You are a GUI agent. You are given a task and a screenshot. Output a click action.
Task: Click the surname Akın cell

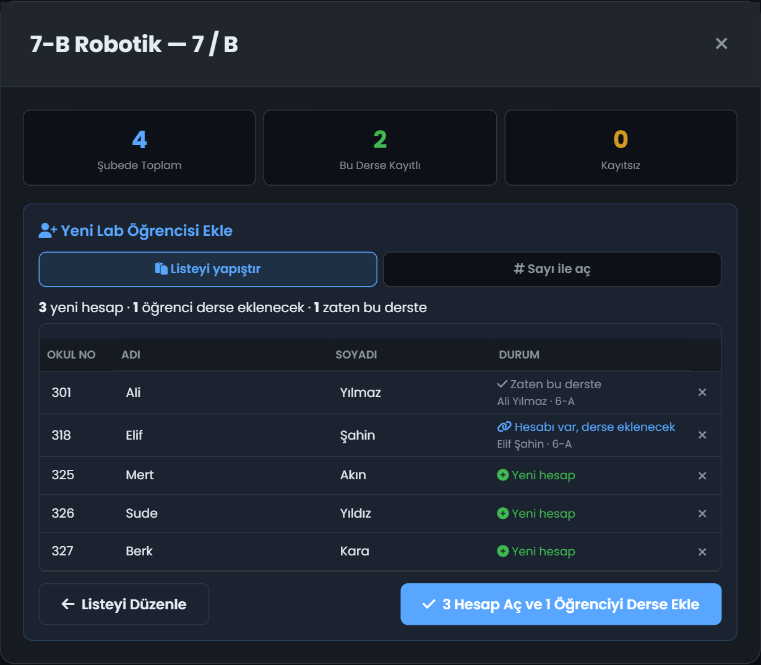pyautogui.click(x=353, y=475)
